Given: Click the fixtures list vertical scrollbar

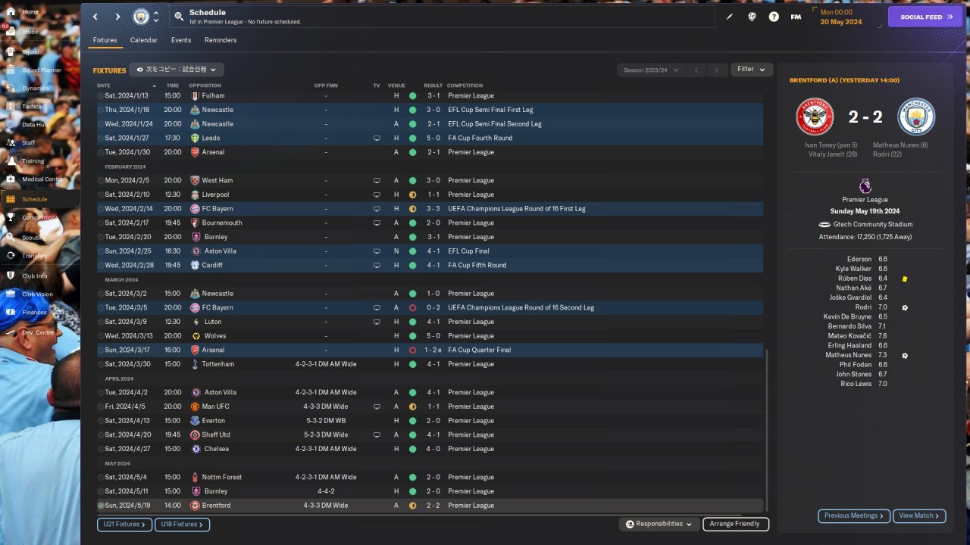Looking at the screenshot, I should click(x=767, y=430).
